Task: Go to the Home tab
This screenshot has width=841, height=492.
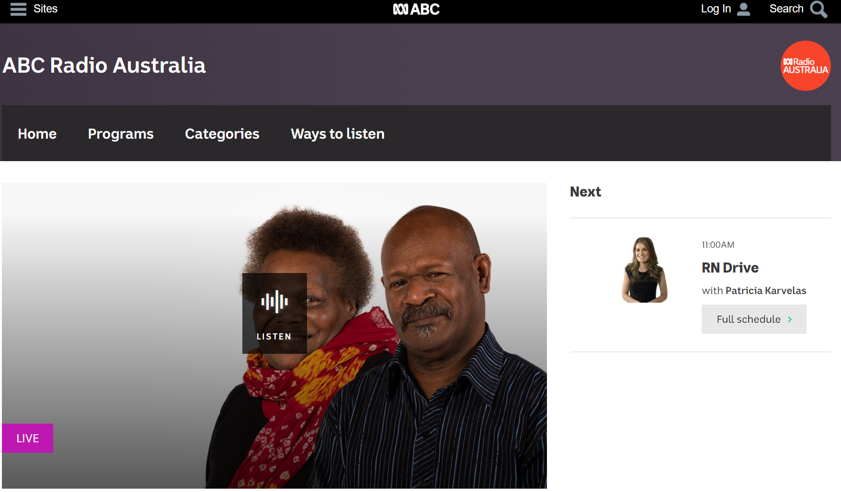Action: [37, 134]
